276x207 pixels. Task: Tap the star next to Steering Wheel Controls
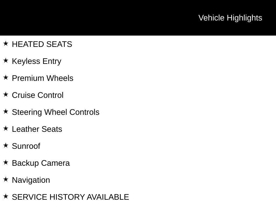(6, 111)
